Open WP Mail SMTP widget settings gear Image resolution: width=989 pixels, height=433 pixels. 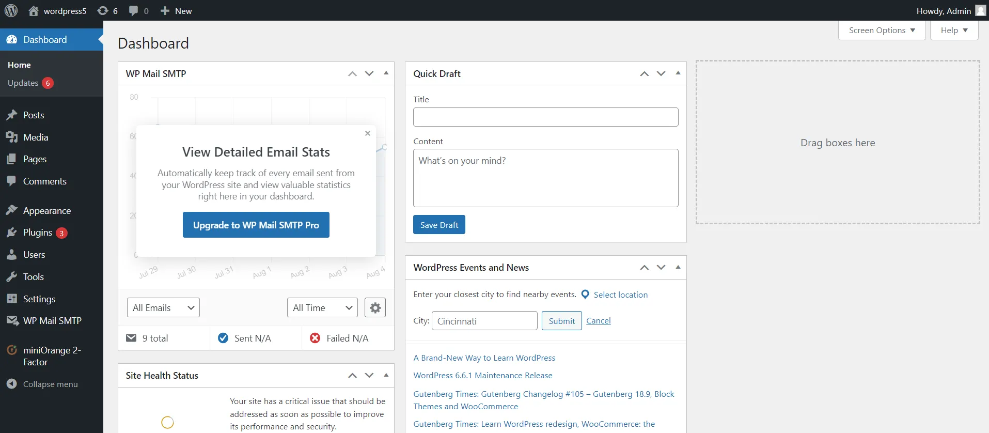point(375,308)
